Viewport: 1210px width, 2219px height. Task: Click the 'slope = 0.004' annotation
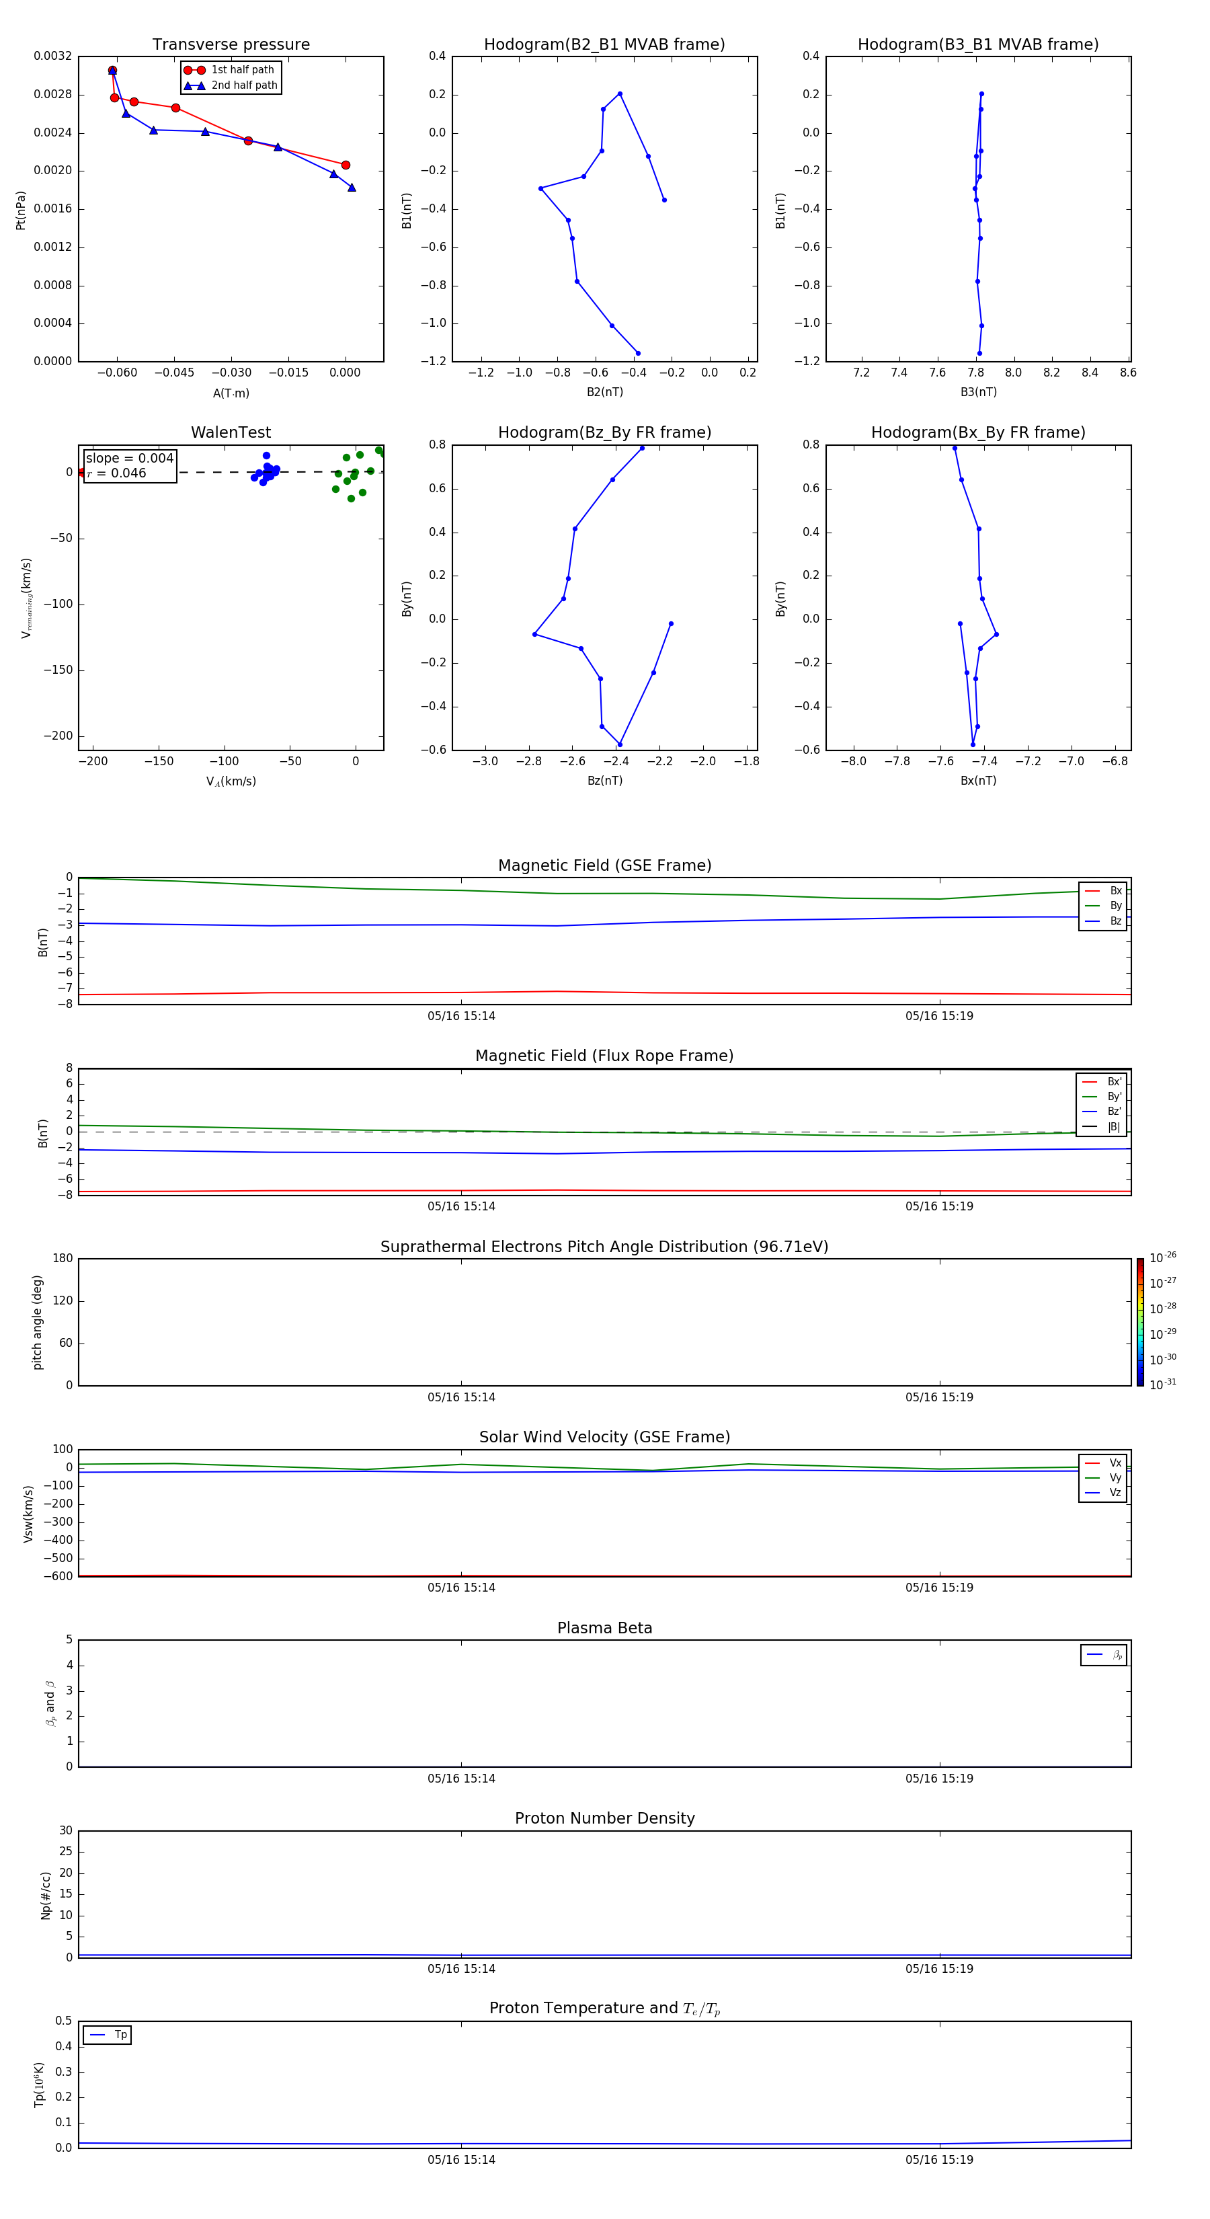130,459
